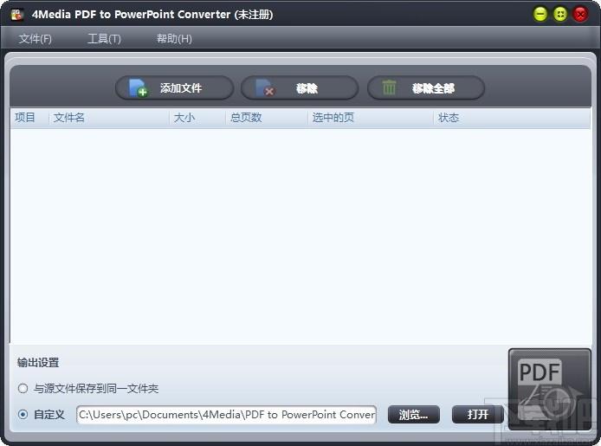Minimize the window with the yellow-green button
The image size is (601, 446).
pos(540,15)
